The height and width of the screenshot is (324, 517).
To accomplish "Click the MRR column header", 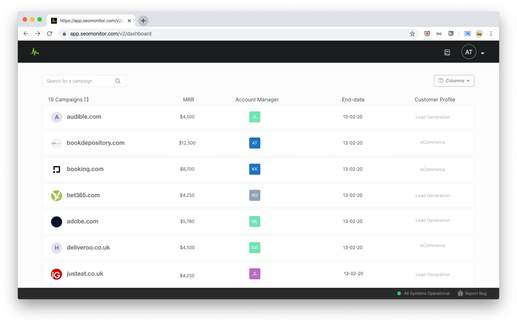I will tap(188, 100).
